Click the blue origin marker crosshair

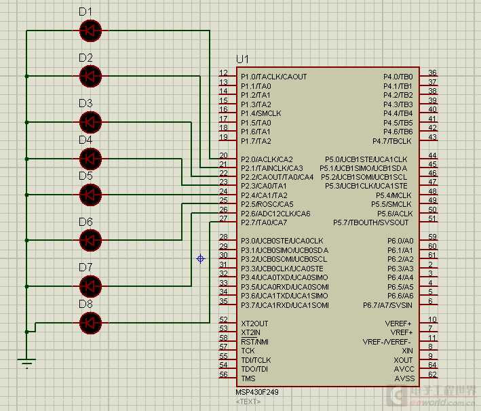(x=201, y=259)
